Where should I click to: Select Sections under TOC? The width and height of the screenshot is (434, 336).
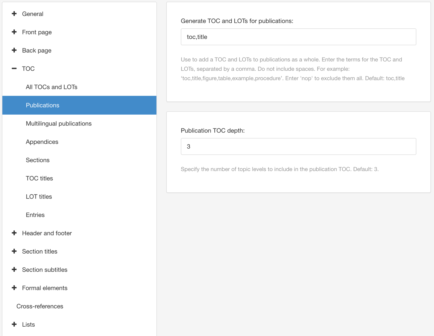click(38, 160)
